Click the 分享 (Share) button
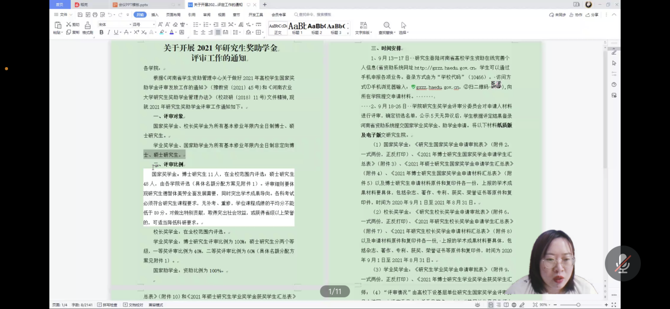 (x=592, y=15)
